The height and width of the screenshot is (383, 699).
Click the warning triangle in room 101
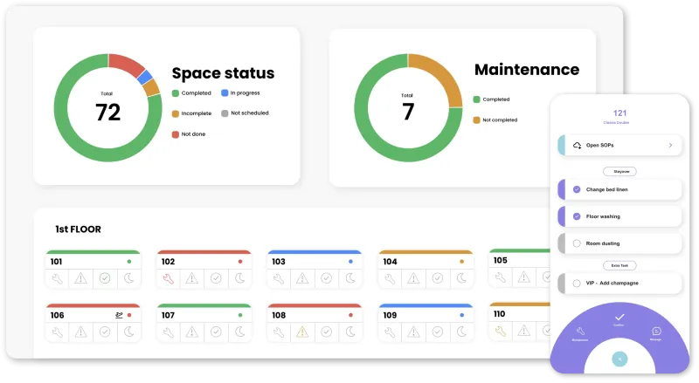[80, 279]
